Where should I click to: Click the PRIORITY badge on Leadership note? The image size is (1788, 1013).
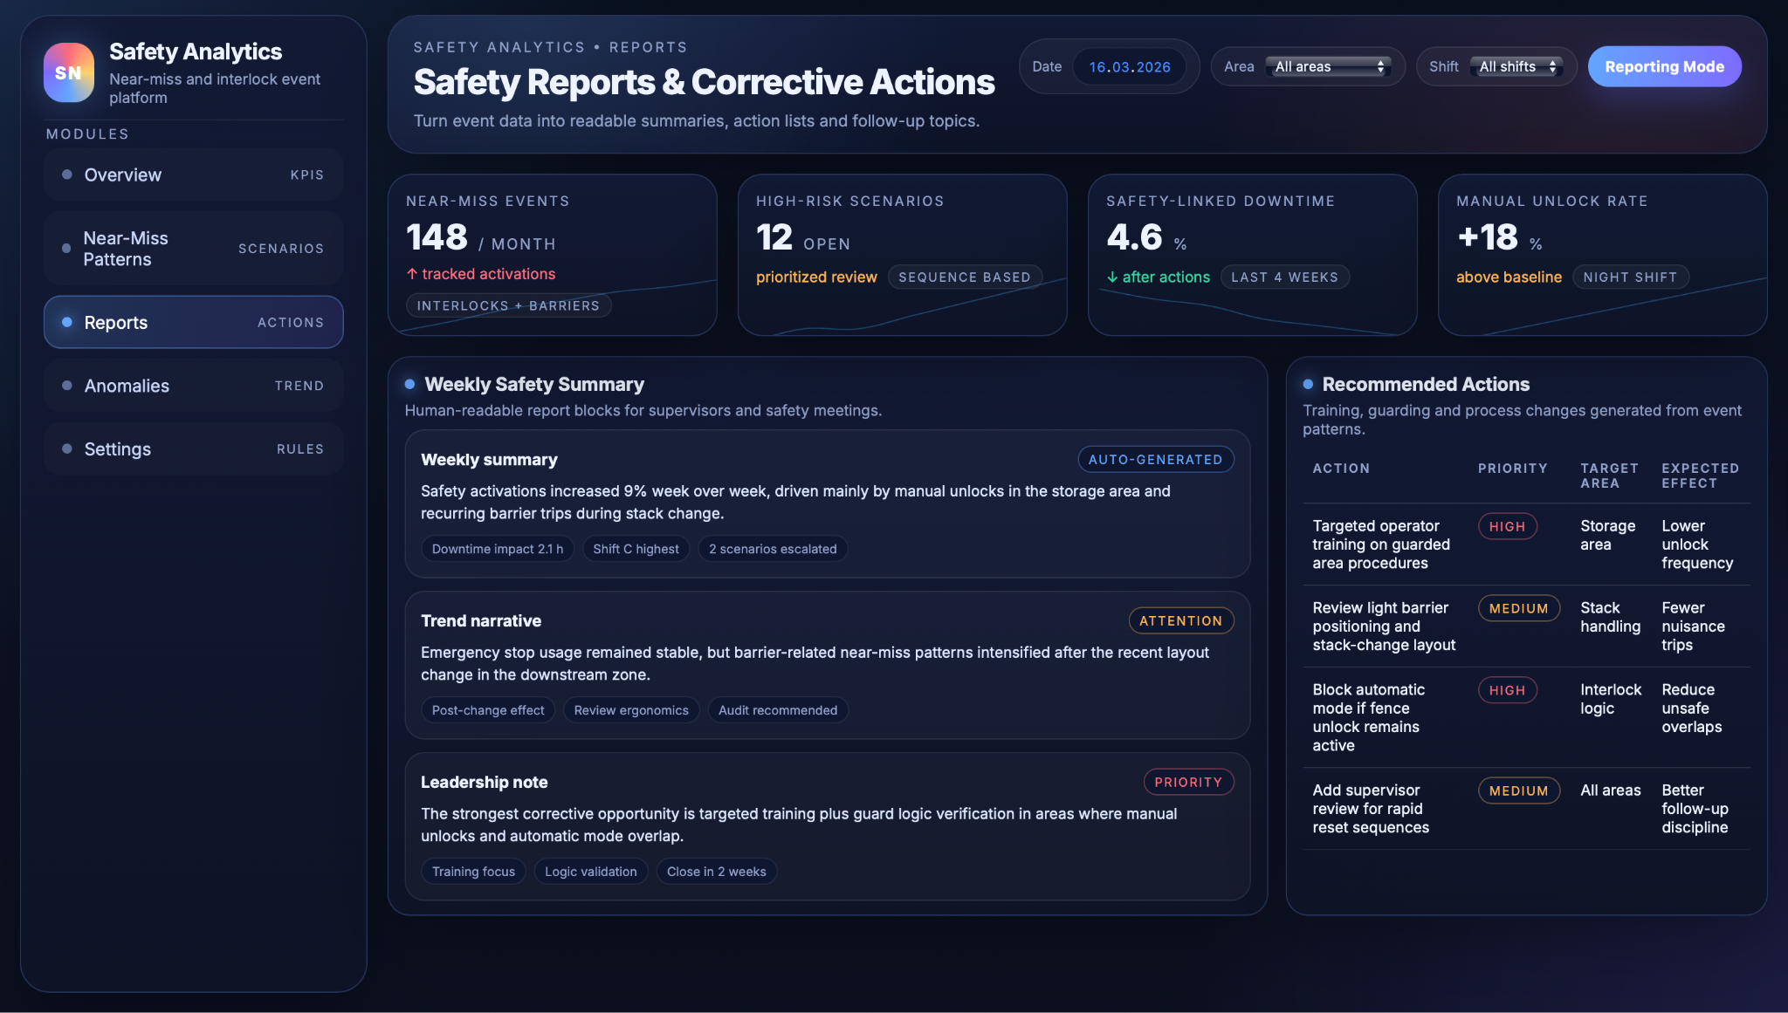1188,783
